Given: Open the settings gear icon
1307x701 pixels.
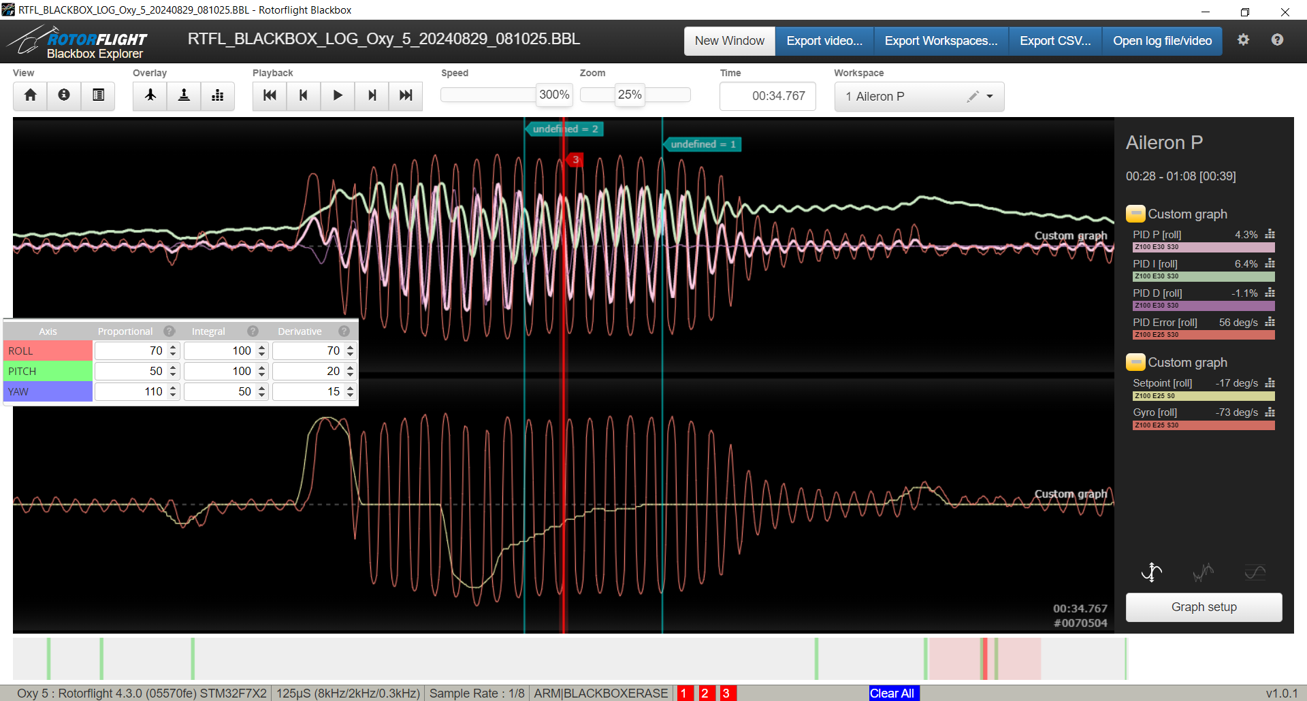Looking at the screenshot, I should click(x=1243, y=40).
